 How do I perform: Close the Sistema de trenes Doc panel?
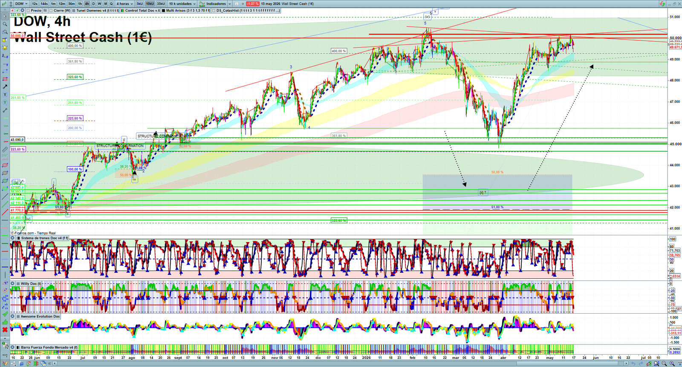pyautogui.click(x=12, y=238)
